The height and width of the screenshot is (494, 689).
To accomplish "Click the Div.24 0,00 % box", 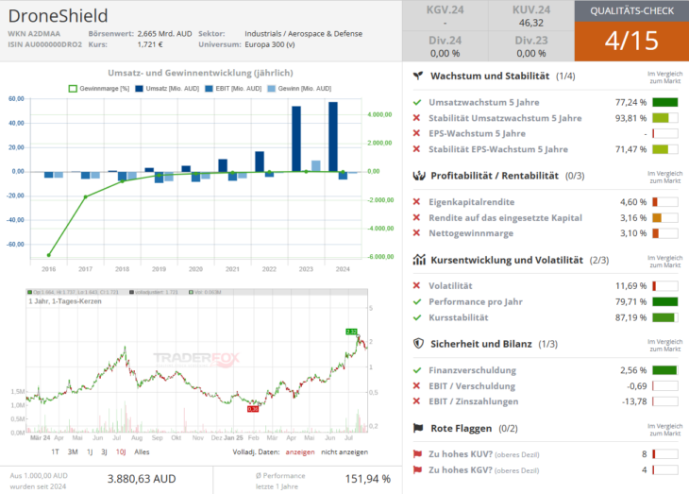I will [445, 46].
